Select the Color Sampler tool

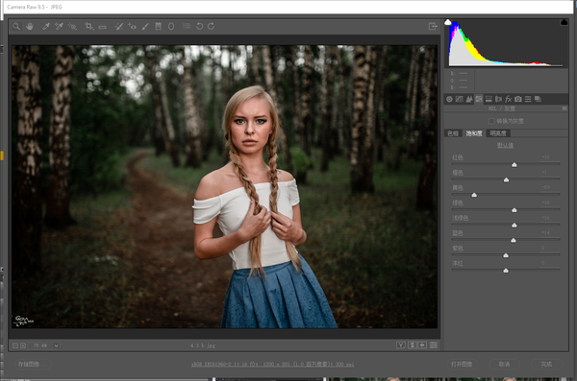tap(59, 26)
